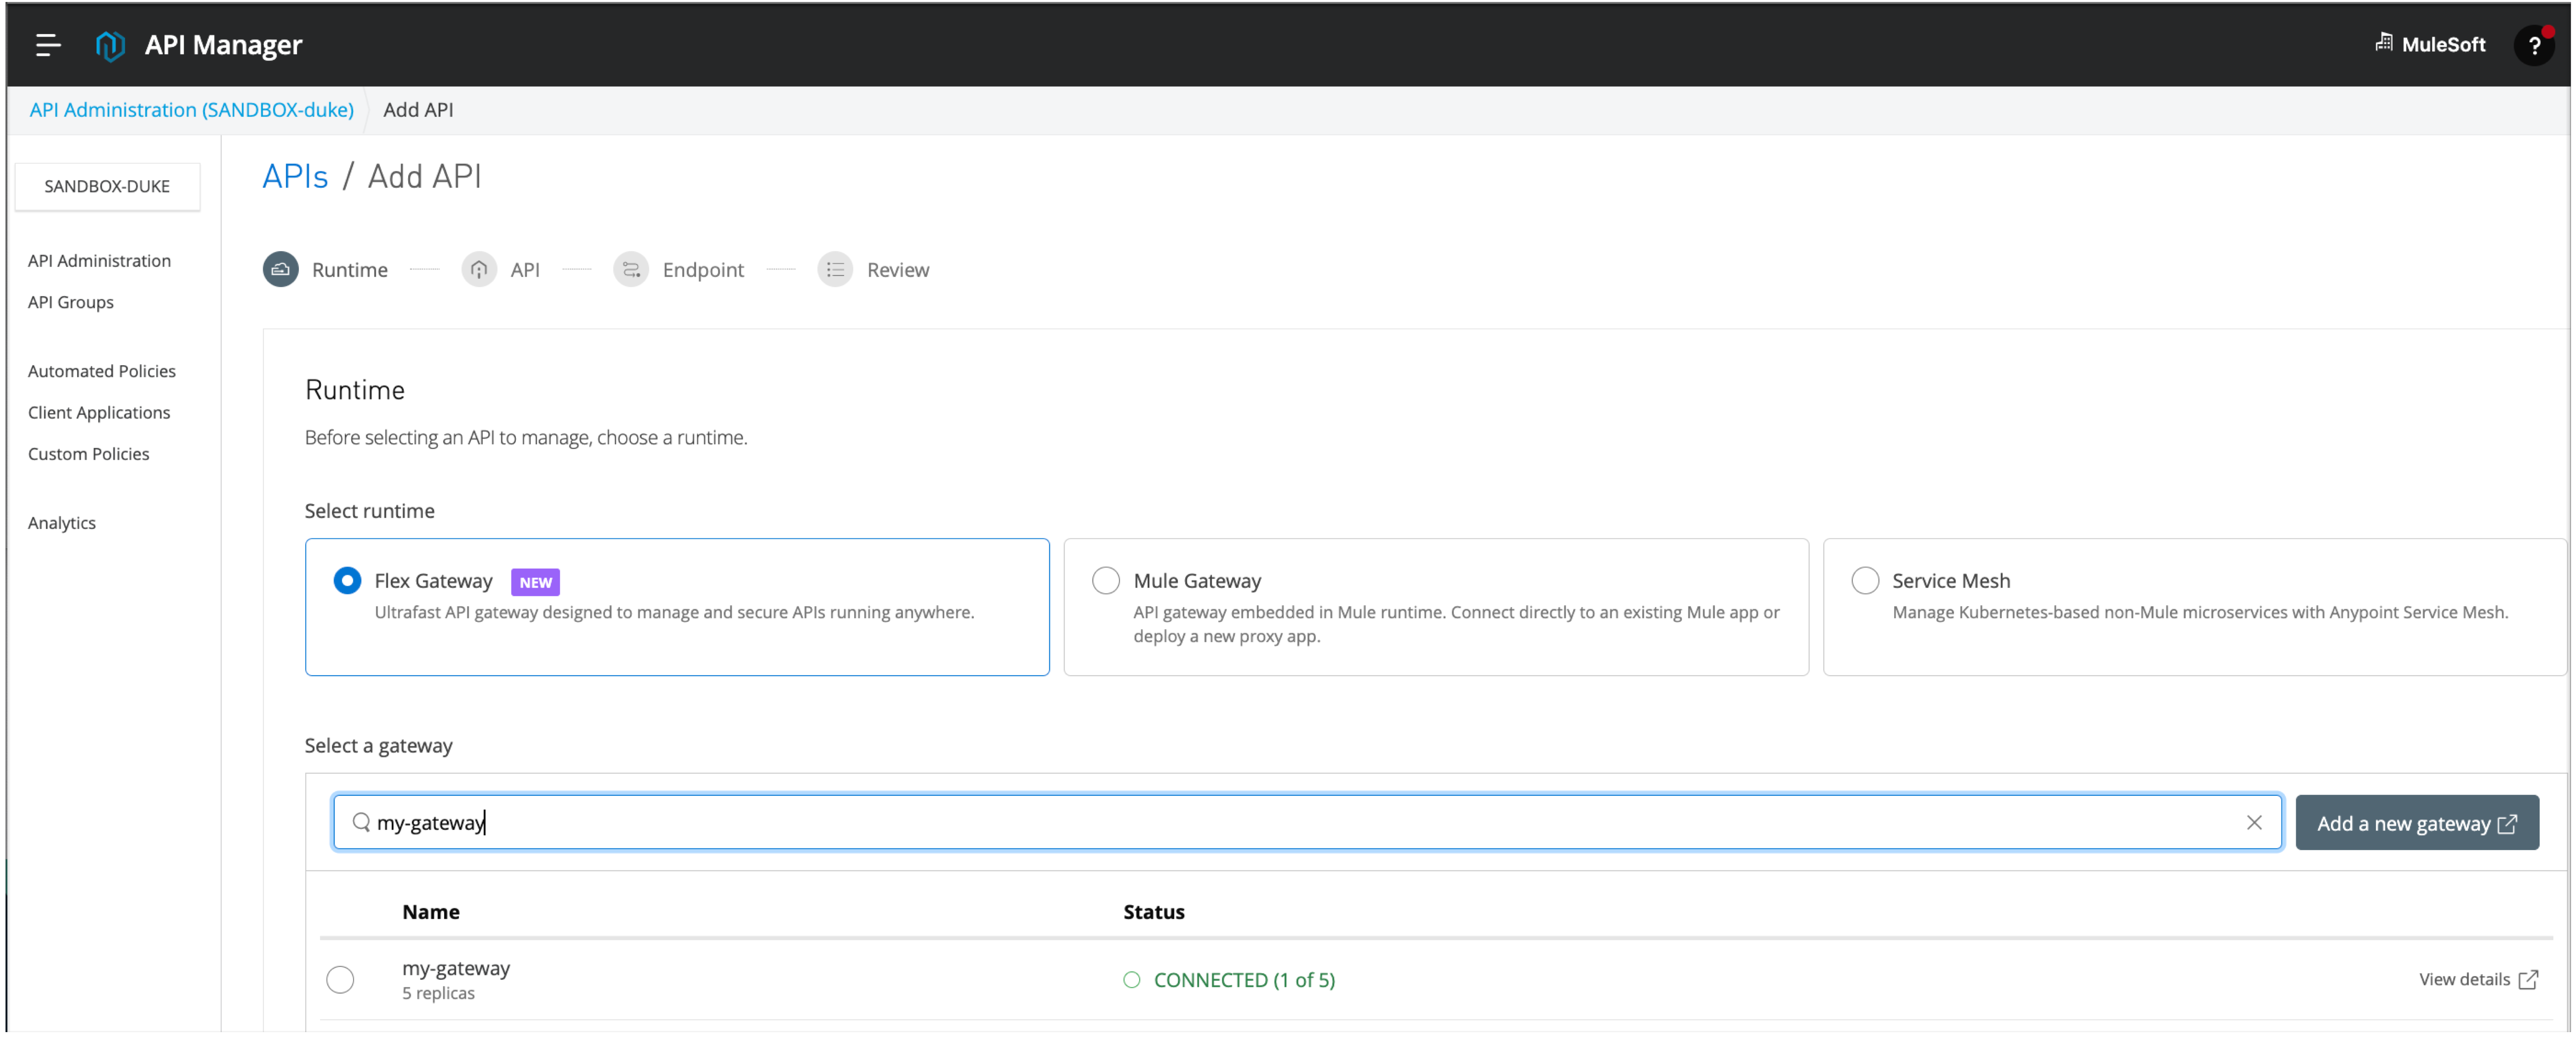Open Analytics from the sidebar
This screenshot has width=2576, height=1041.
[61, 521]
